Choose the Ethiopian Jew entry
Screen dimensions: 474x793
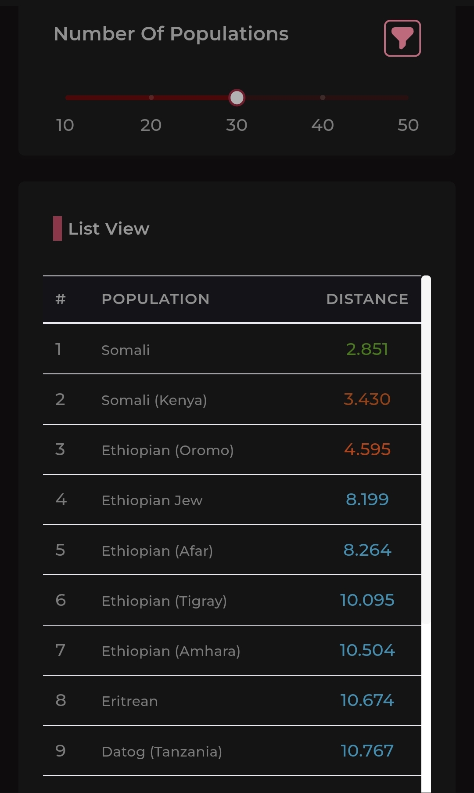coord(232,500)
